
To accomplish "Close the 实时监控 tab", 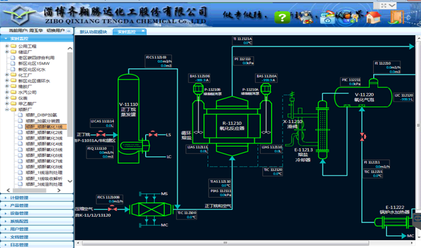I will tap(143, 31).
